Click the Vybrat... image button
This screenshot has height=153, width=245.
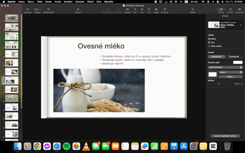click(x=231, y=76)
